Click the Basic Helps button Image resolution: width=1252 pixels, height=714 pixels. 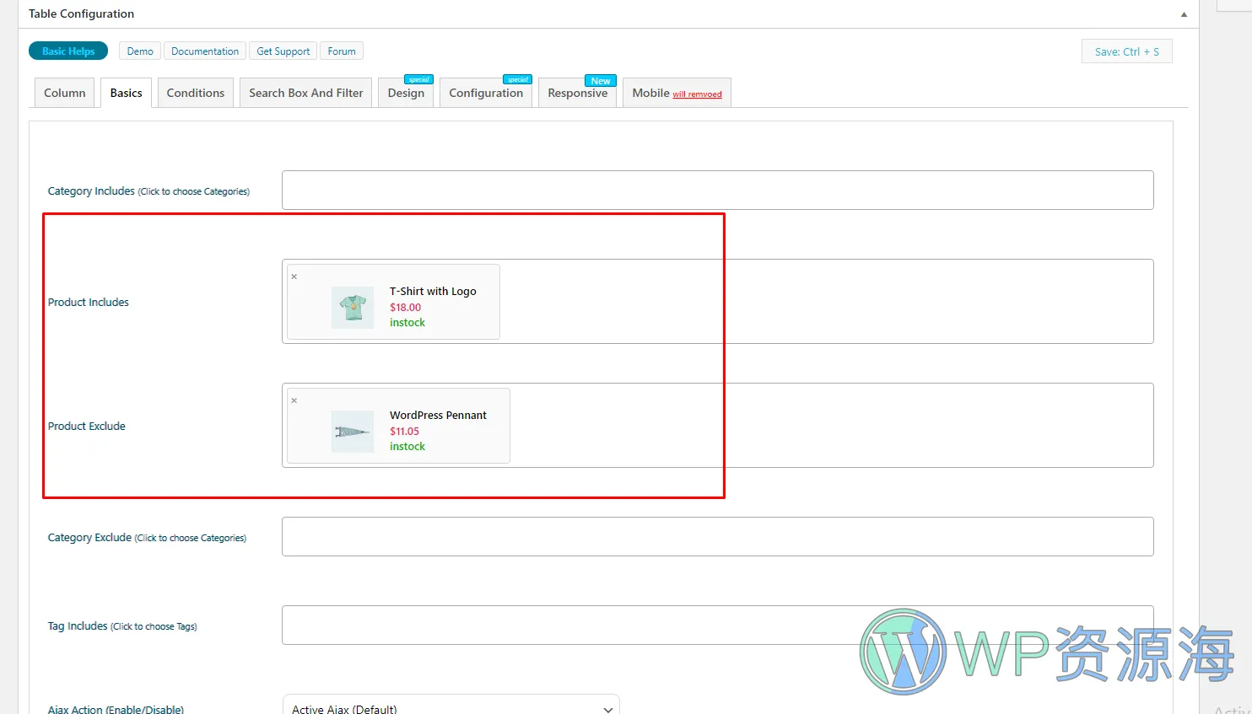click(68, 51)
